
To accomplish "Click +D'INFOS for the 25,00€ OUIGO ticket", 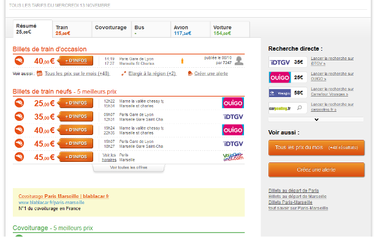I will coord(75,103).
